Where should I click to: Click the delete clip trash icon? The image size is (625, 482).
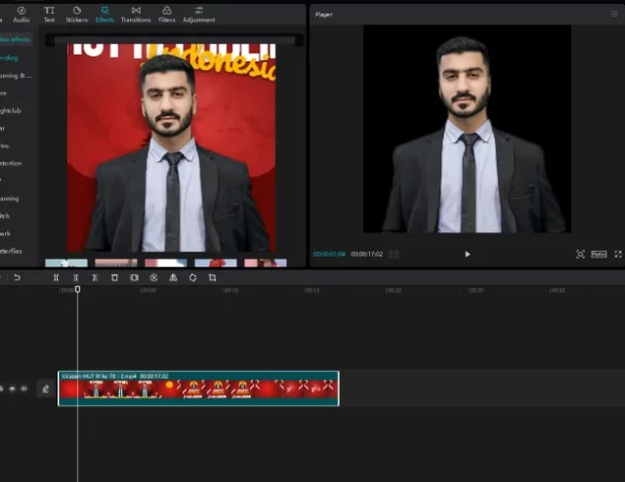click(x=114, y=278)
